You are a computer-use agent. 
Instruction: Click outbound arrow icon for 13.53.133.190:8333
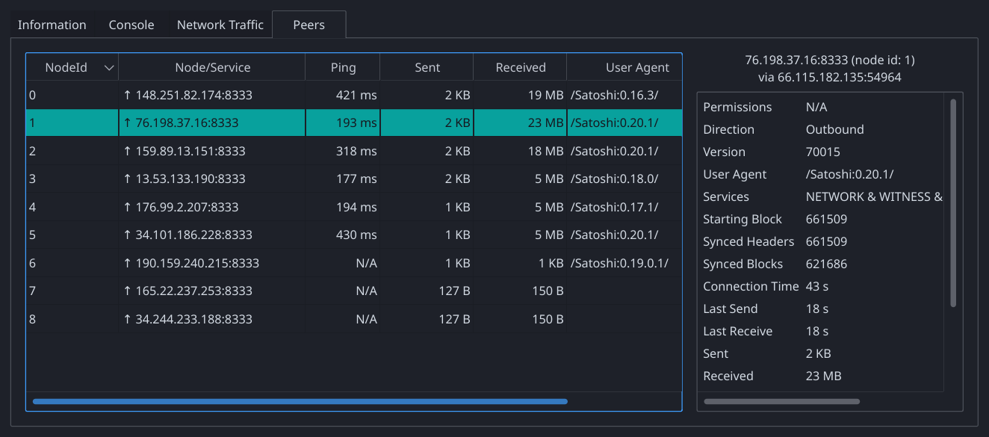[127, 179]
